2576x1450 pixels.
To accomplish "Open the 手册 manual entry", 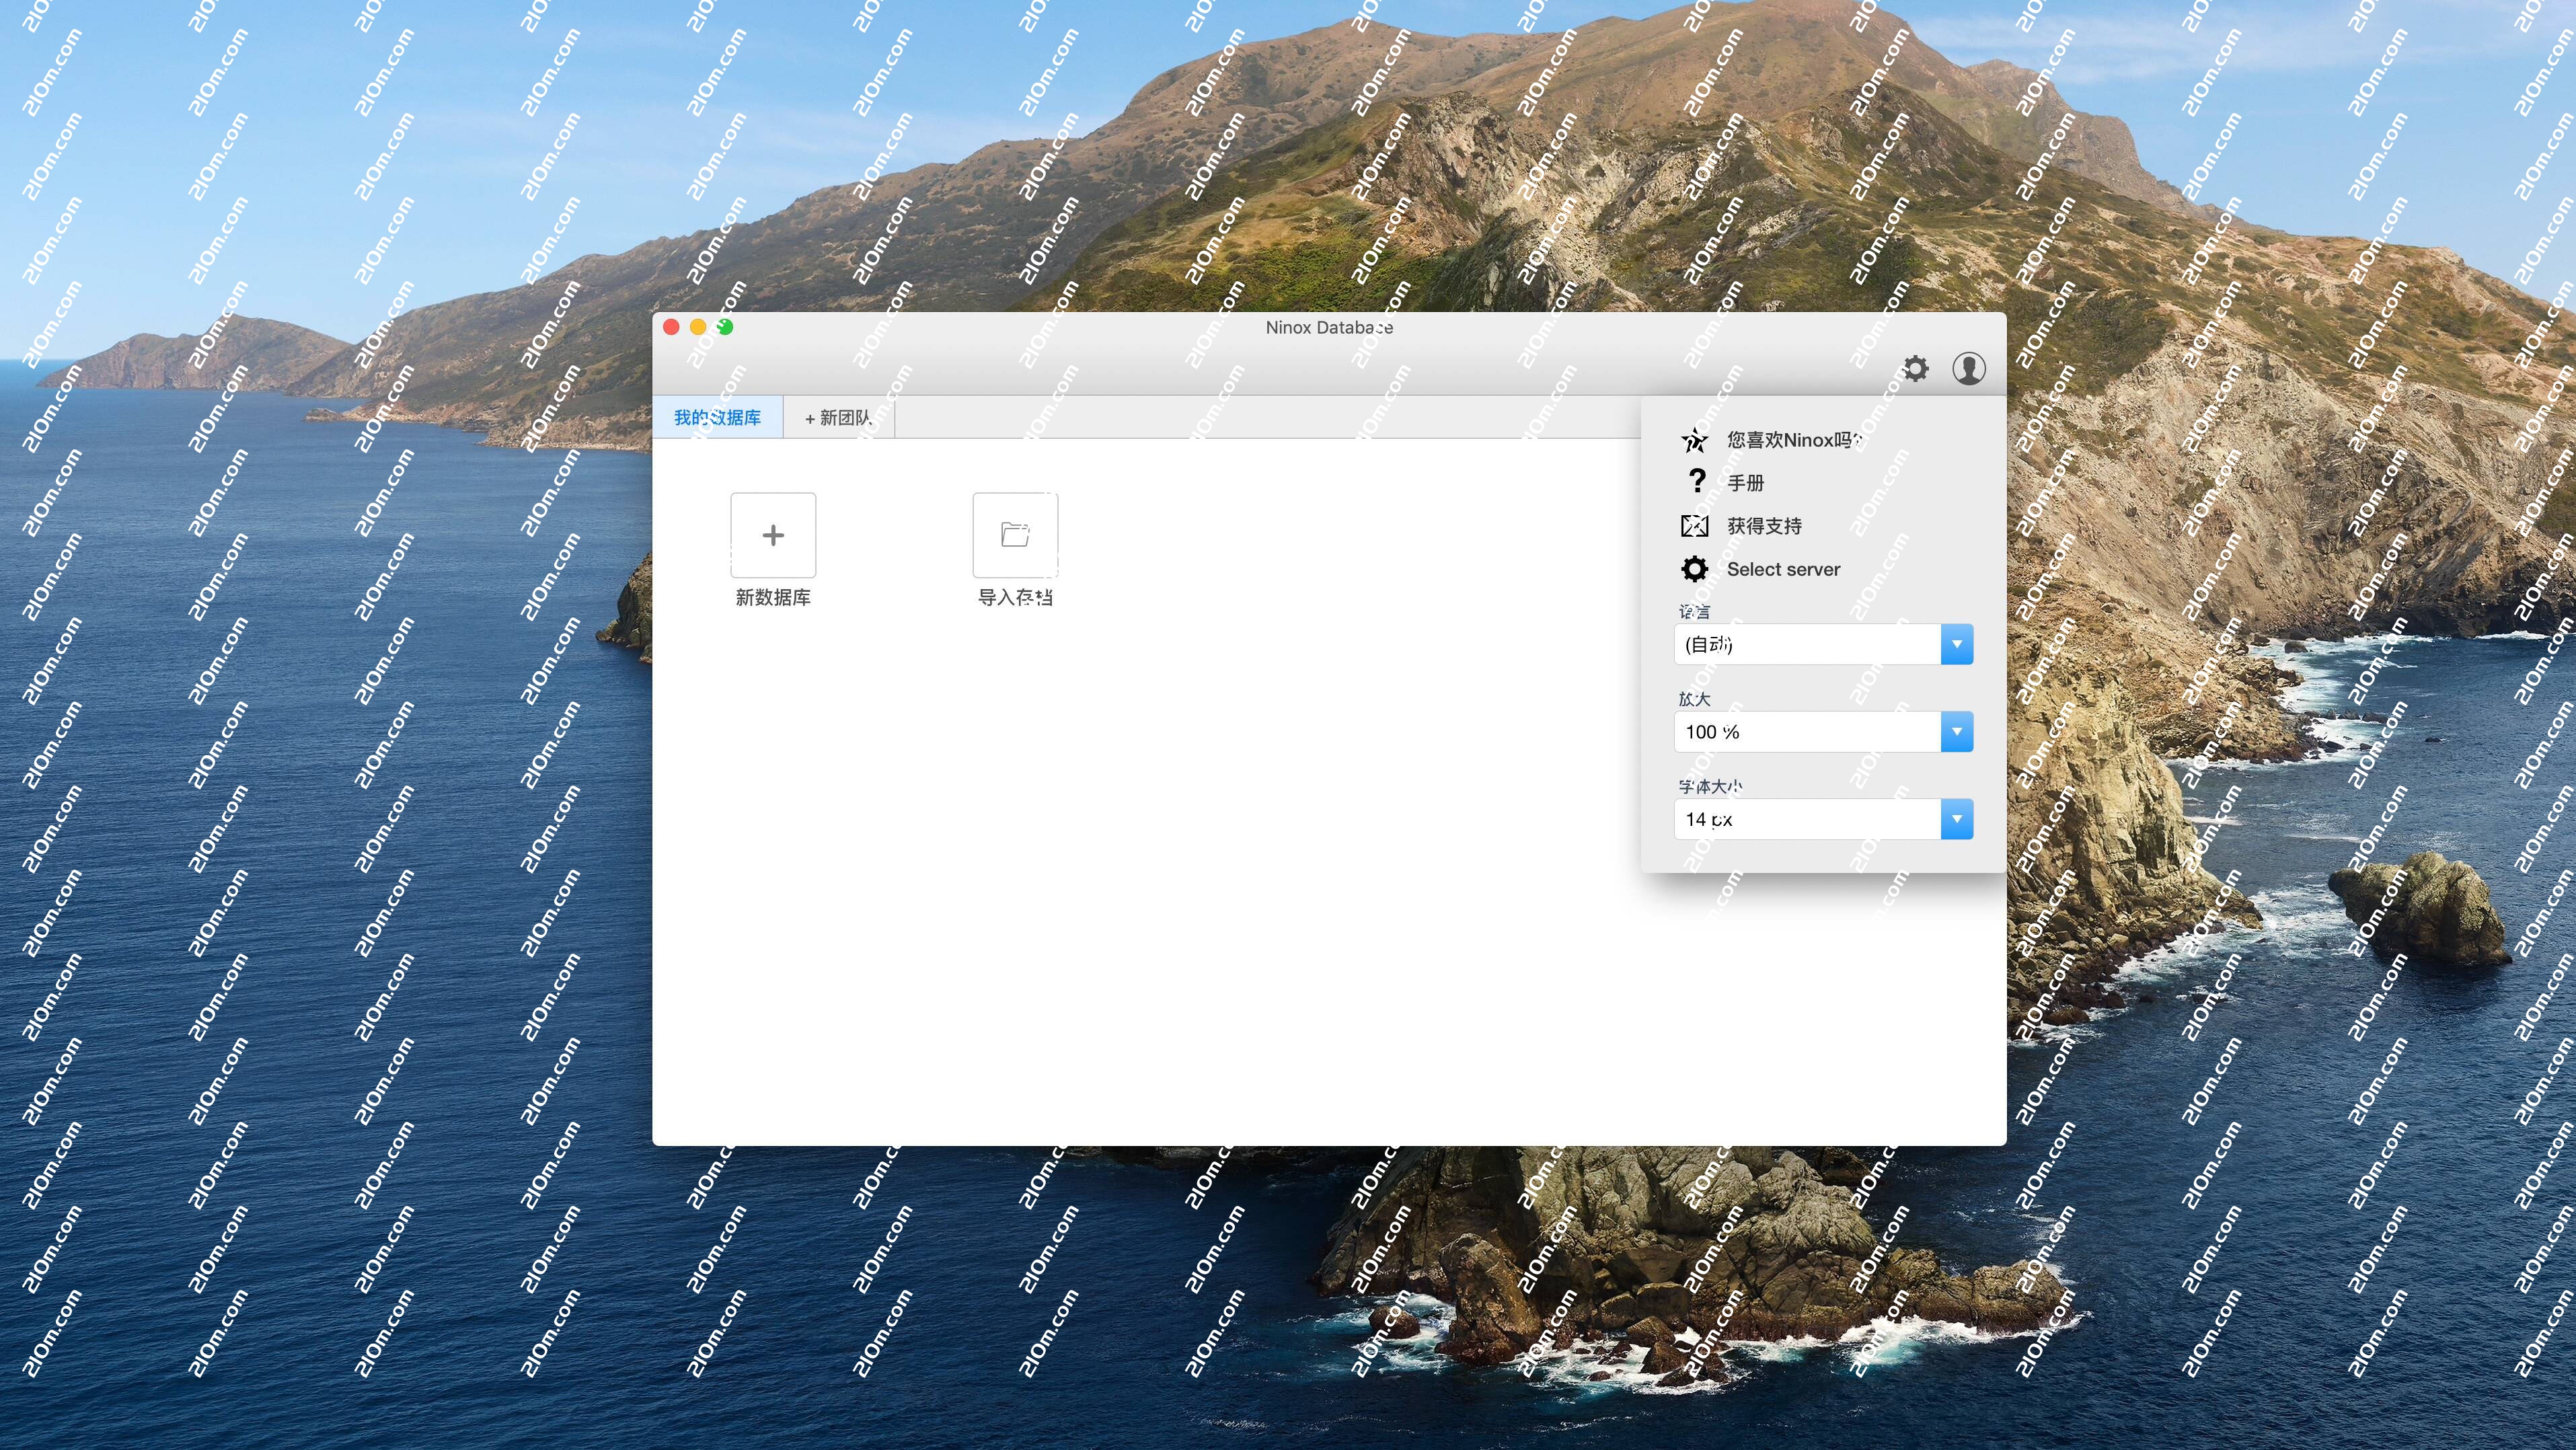I will point(1745,483).
